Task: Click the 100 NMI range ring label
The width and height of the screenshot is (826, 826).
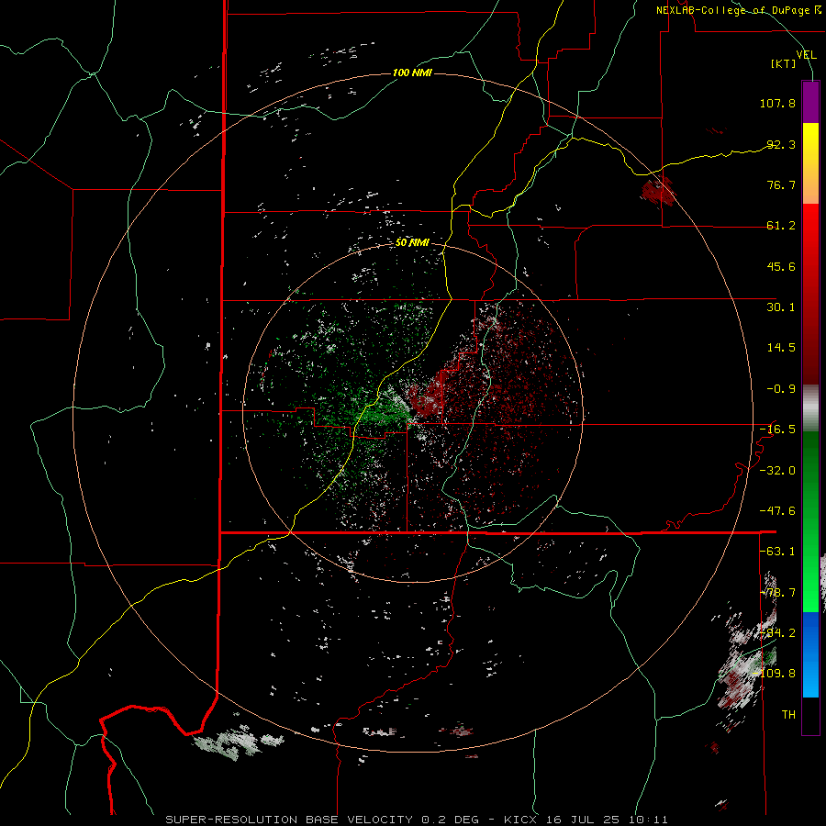Action: pyautogui.click(x=412, y=73)
